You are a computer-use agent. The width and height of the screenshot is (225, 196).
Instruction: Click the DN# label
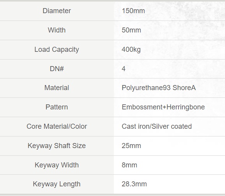(x=57, y=69)
